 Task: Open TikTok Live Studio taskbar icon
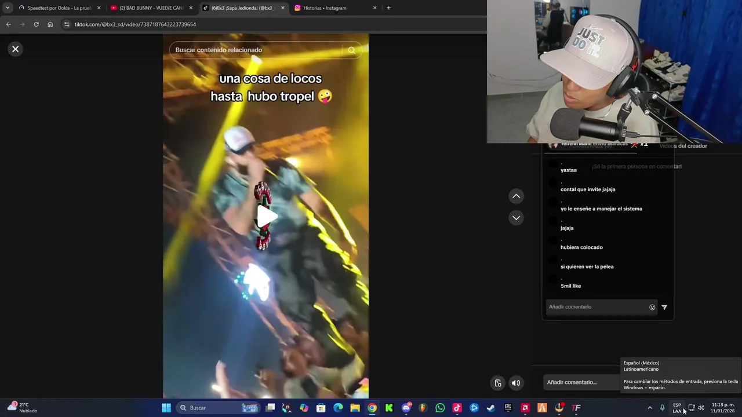[x=457, y=408]
